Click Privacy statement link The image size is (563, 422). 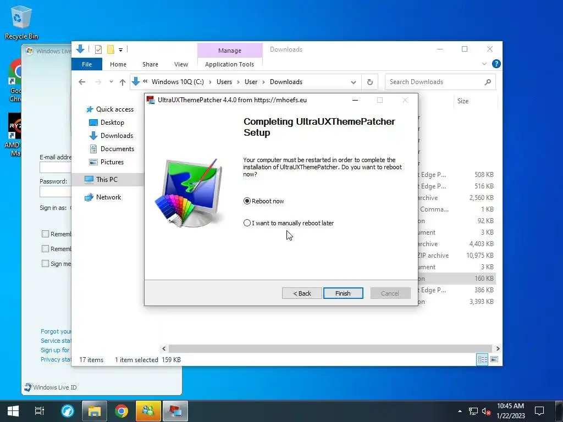click(x=56, y=359)
